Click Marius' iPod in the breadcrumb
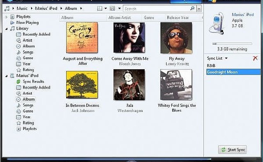Image resolution: width=263 pixels, height=162 pixels. tap(46, 8)
